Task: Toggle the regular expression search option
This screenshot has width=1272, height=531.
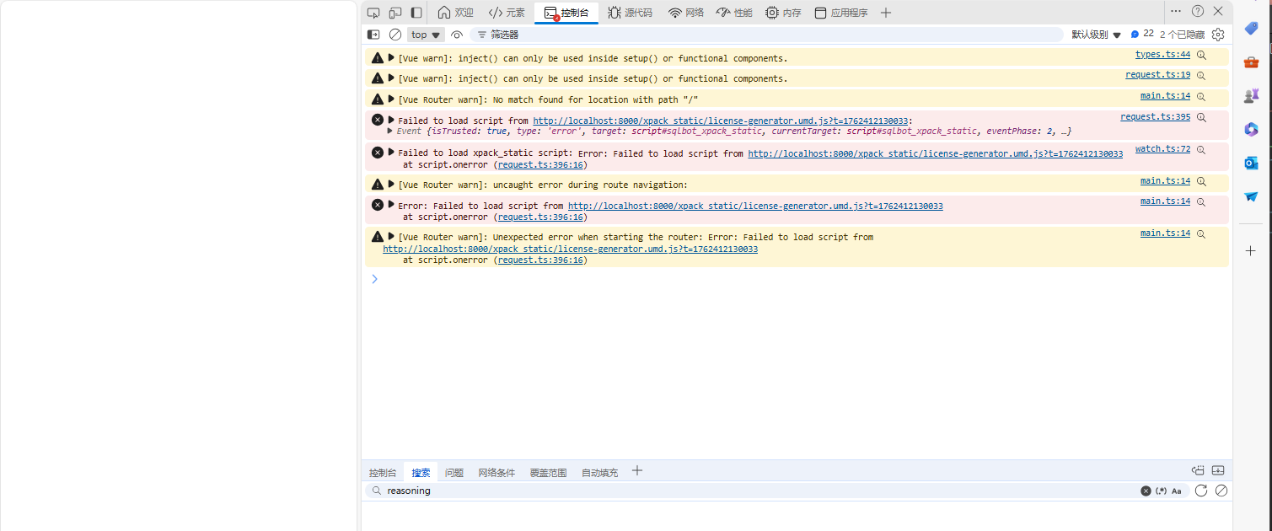Action: coord(1161,491)
